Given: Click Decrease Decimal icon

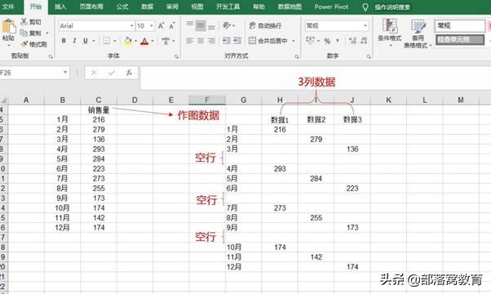Looking at the screenshot, I should [x=364, y=41].
